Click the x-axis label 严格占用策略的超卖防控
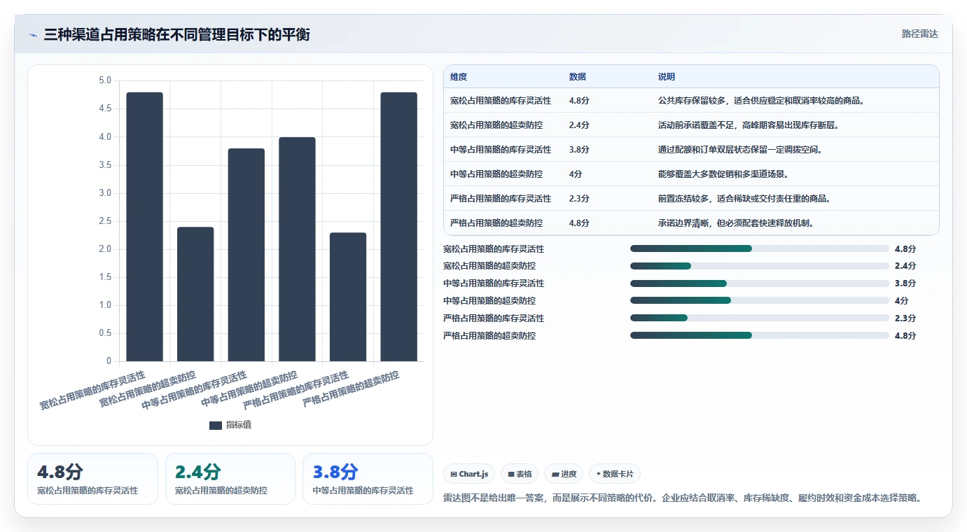 [x=351, y=390]
